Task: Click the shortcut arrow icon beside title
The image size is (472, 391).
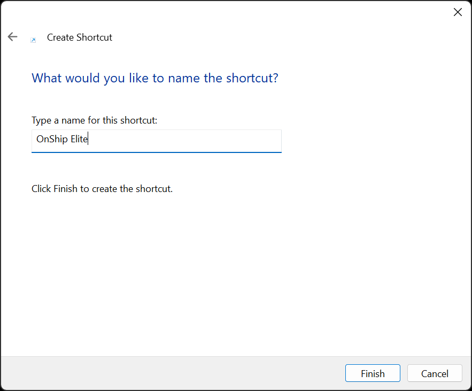Action: coord(33,40)
